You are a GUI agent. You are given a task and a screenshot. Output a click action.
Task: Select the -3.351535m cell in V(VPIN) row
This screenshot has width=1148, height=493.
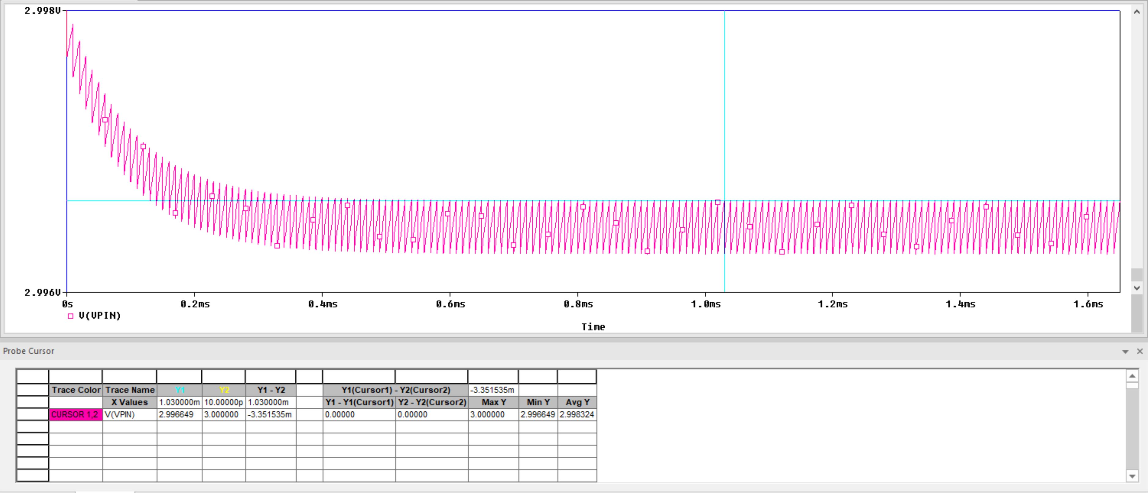click(x=271, y=415)
